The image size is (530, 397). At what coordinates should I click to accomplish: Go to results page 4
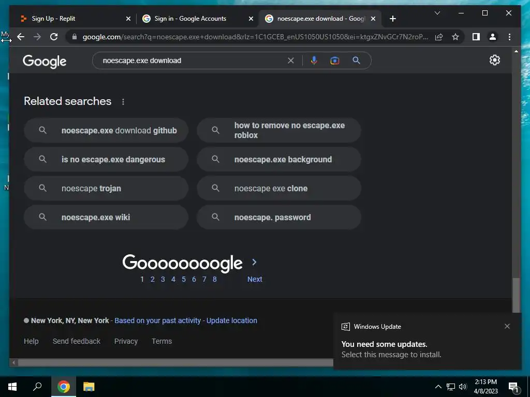[x=173, y=279]
